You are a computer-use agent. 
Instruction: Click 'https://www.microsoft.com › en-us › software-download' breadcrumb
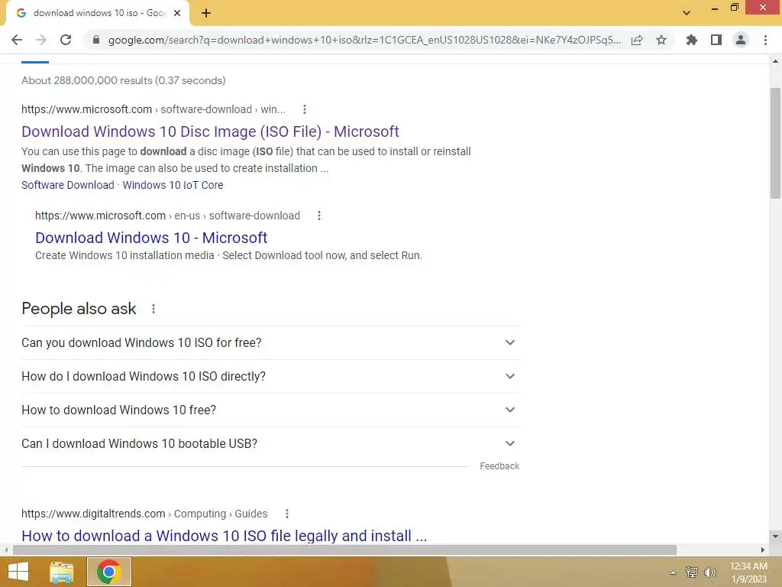[x=167, y=216]
